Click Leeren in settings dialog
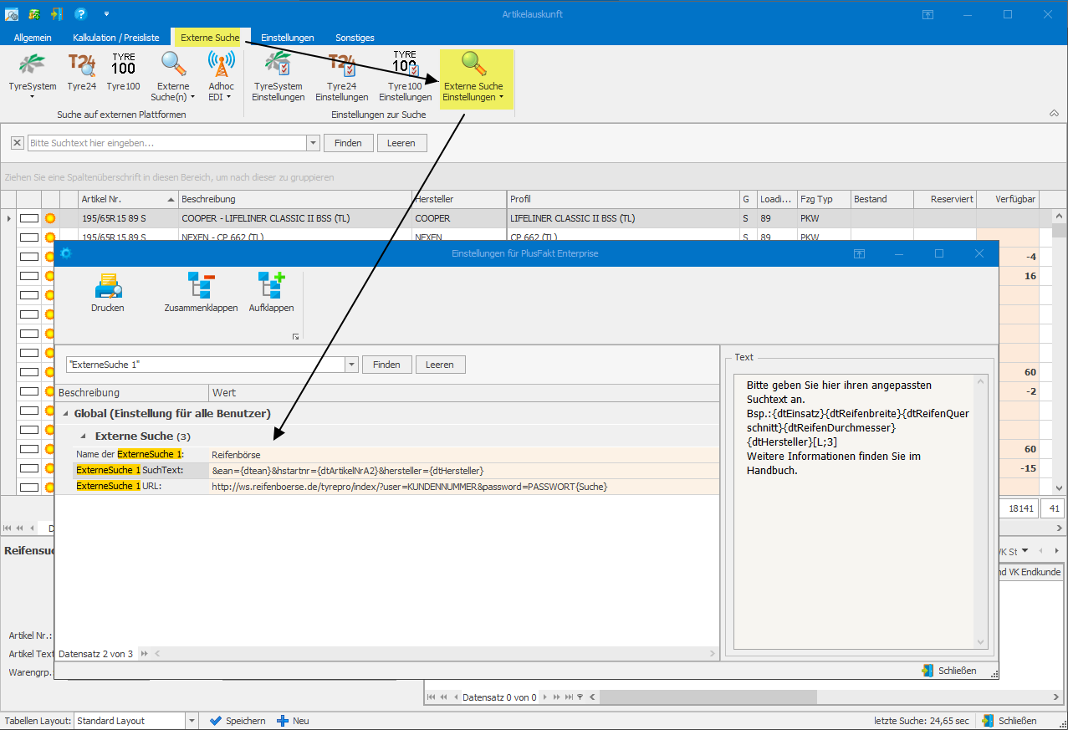The height and width of the screenshot is (730, 1068). (x=440, y=365)
